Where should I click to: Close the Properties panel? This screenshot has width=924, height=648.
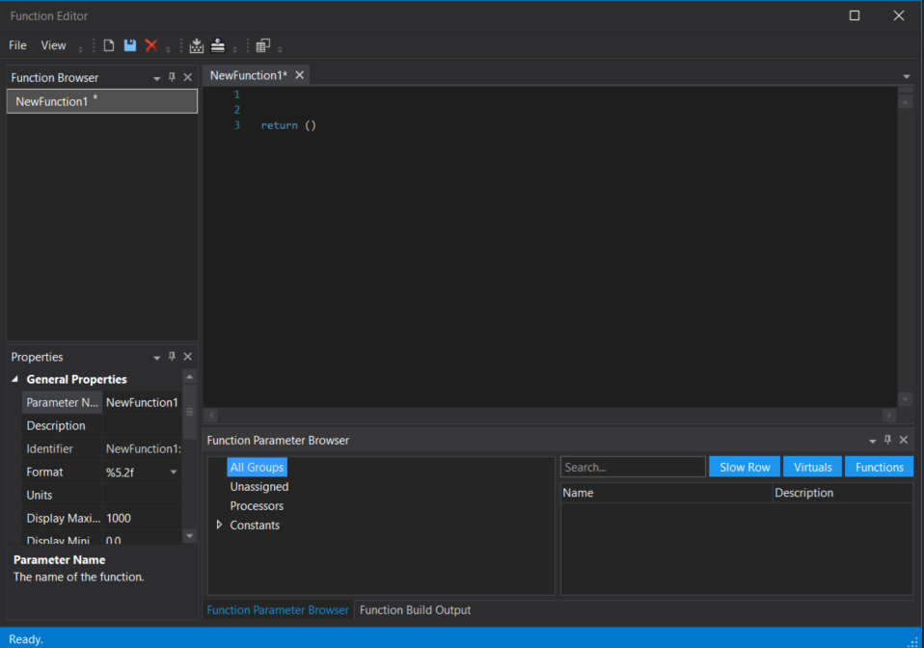[187, 356]
